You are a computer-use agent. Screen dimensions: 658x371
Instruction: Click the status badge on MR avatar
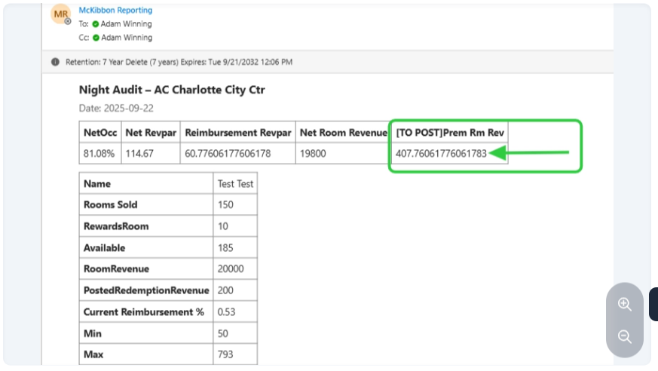click(68, 21)
